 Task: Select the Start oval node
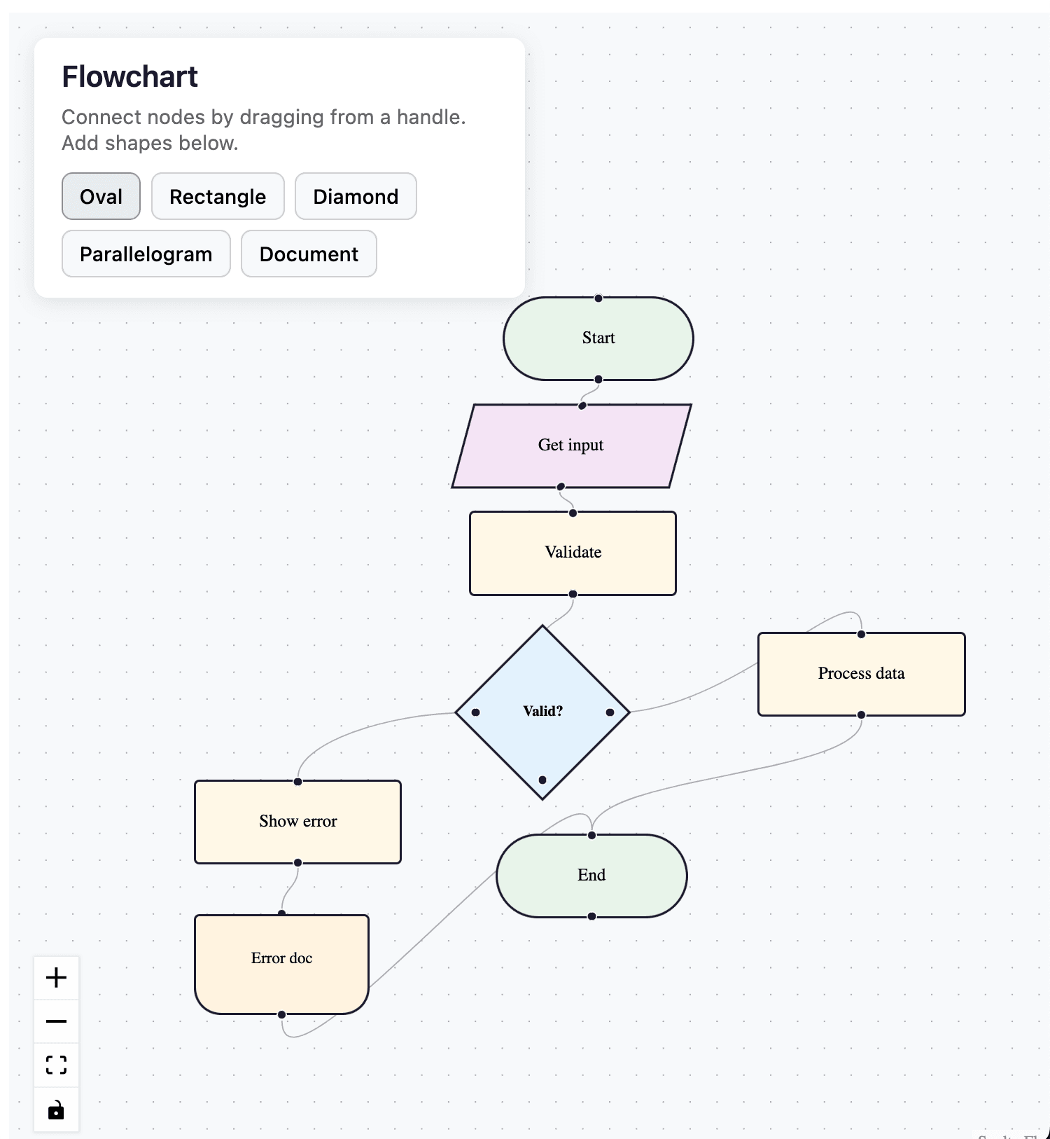tap(598, 338)
